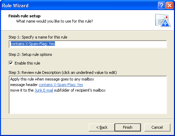Edit the 'contains X-Spam-Flag: Yes' link
This screenshot has width=175, height=136.
tap(61, 85)
